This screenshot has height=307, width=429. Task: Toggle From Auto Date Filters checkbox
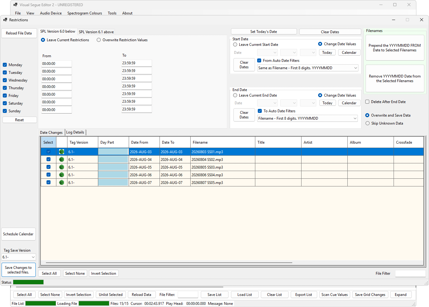(259, 61)
